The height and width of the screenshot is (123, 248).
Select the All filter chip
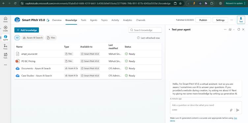[x=17, y=38]
